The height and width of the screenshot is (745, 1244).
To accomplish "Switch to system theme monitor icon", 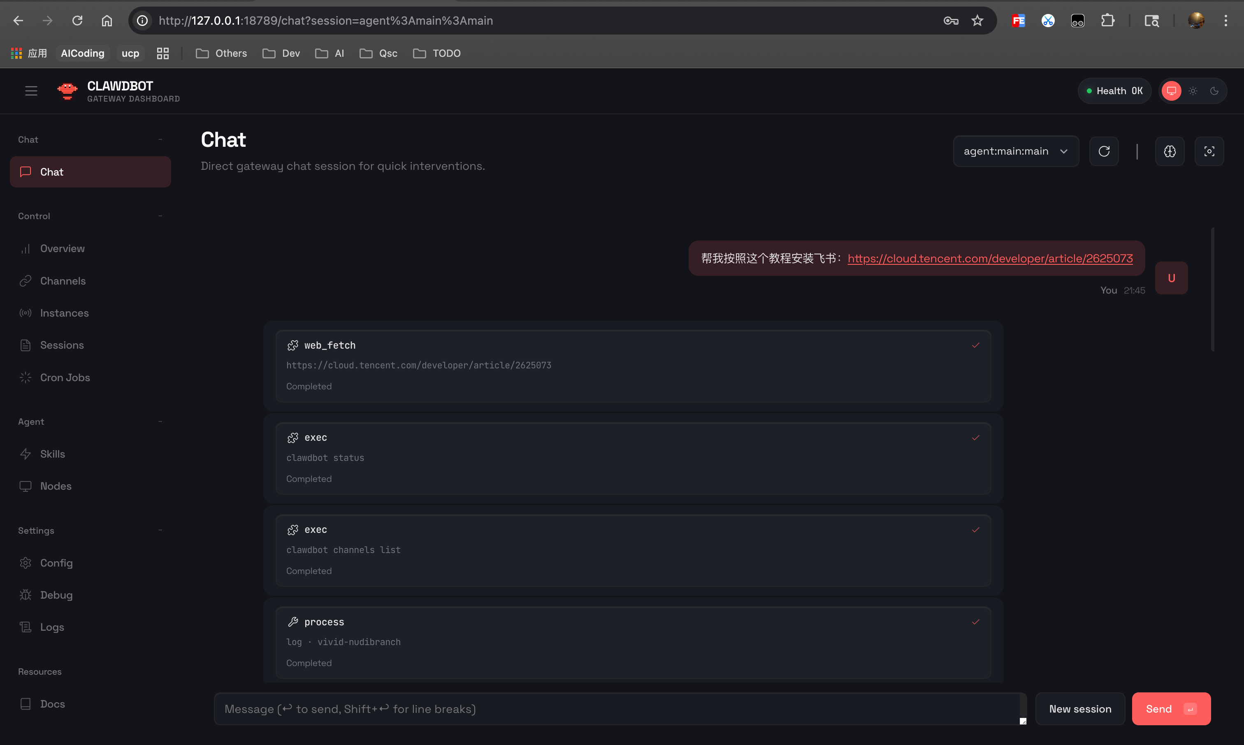I will point(1171,91).
